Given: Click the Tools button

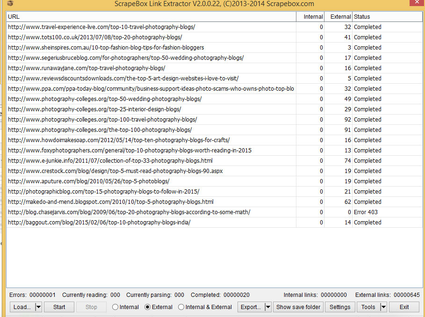Looking at the screenshot, I should pyautogui.click(x=368, y=307).
